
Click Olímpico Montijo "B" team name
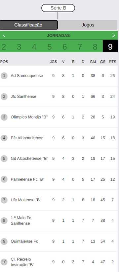pyautogui.click(x=29, y=117)
